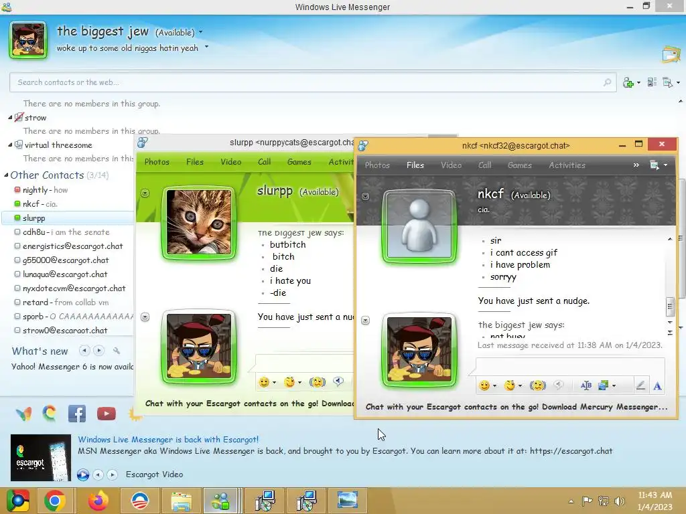Select Activities tab in nkcf window
The width and height of the screenshot is (686, 514).
(567, 165)
